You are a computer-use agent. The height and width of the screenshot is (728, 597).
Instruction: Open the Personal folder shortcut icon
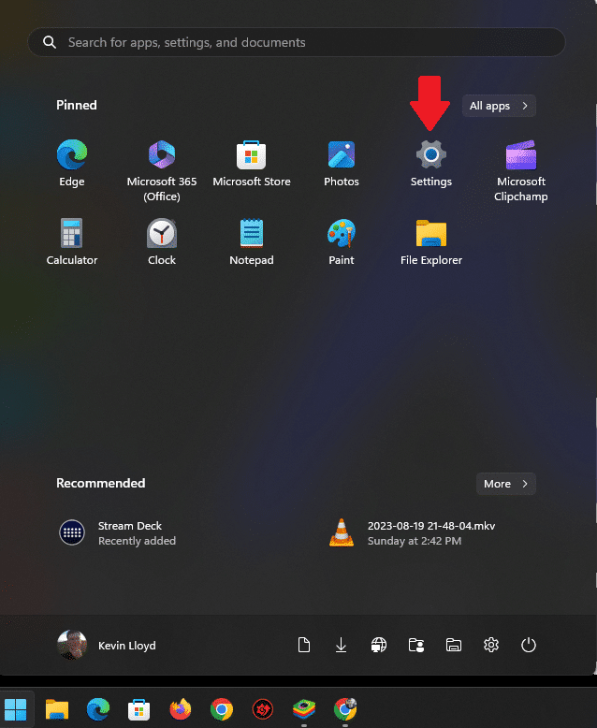(416, 645)
